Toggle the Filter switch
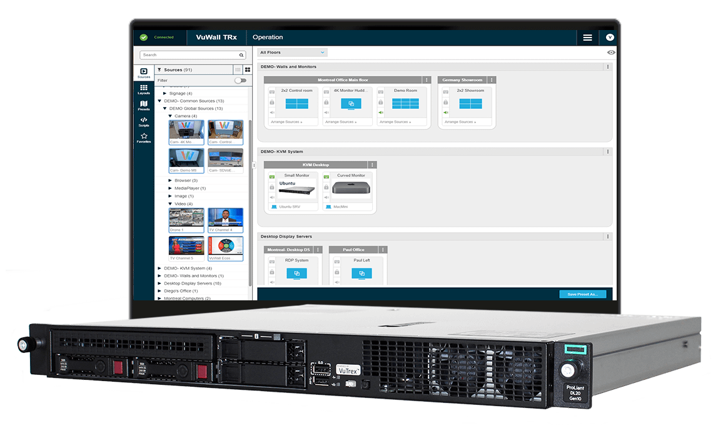The width and height of the screenshot is (723, 433). click(x=240, y=81)
